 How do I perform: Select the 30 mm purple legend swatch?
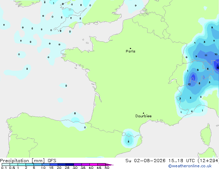point(78,165)
